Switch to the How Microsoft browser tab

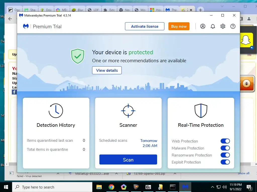156,10
